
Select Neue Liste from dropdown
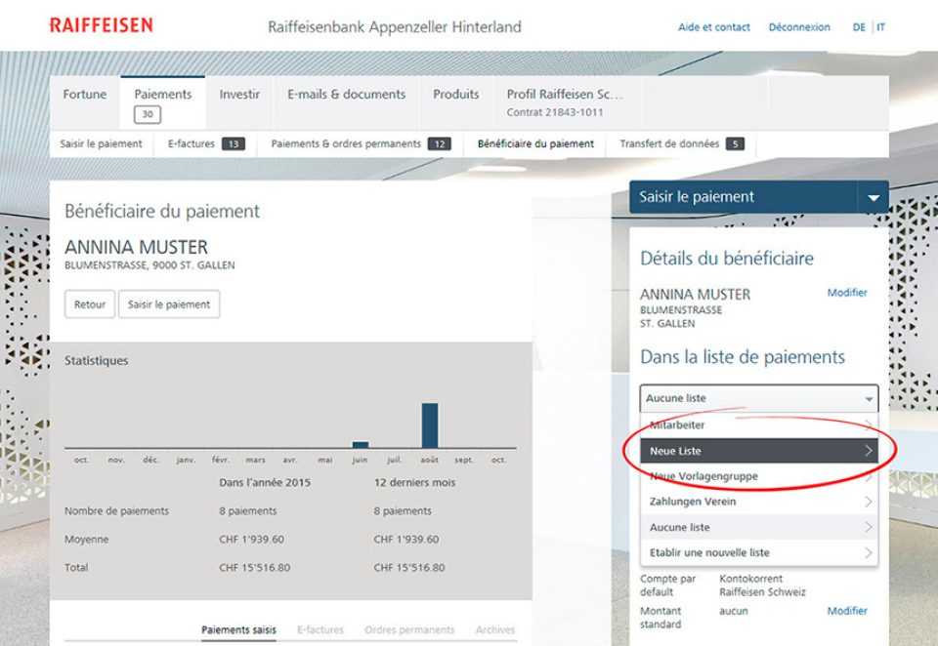(758, 451)
